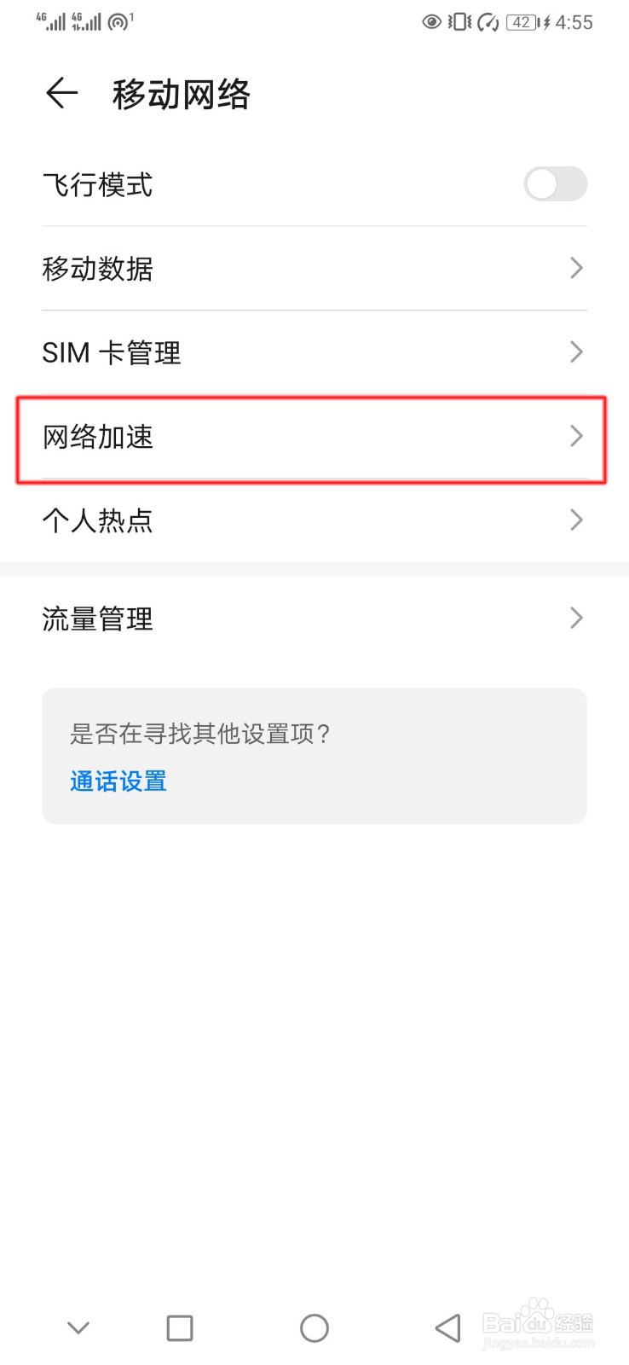Open SIM 卡管理 settings

tap(112, 352)
